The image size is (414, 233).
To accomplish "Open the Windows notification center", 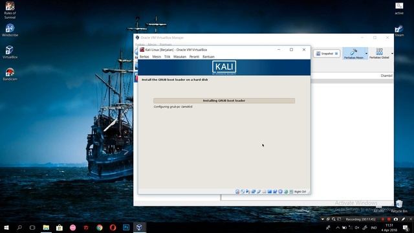I will point(406,228).
